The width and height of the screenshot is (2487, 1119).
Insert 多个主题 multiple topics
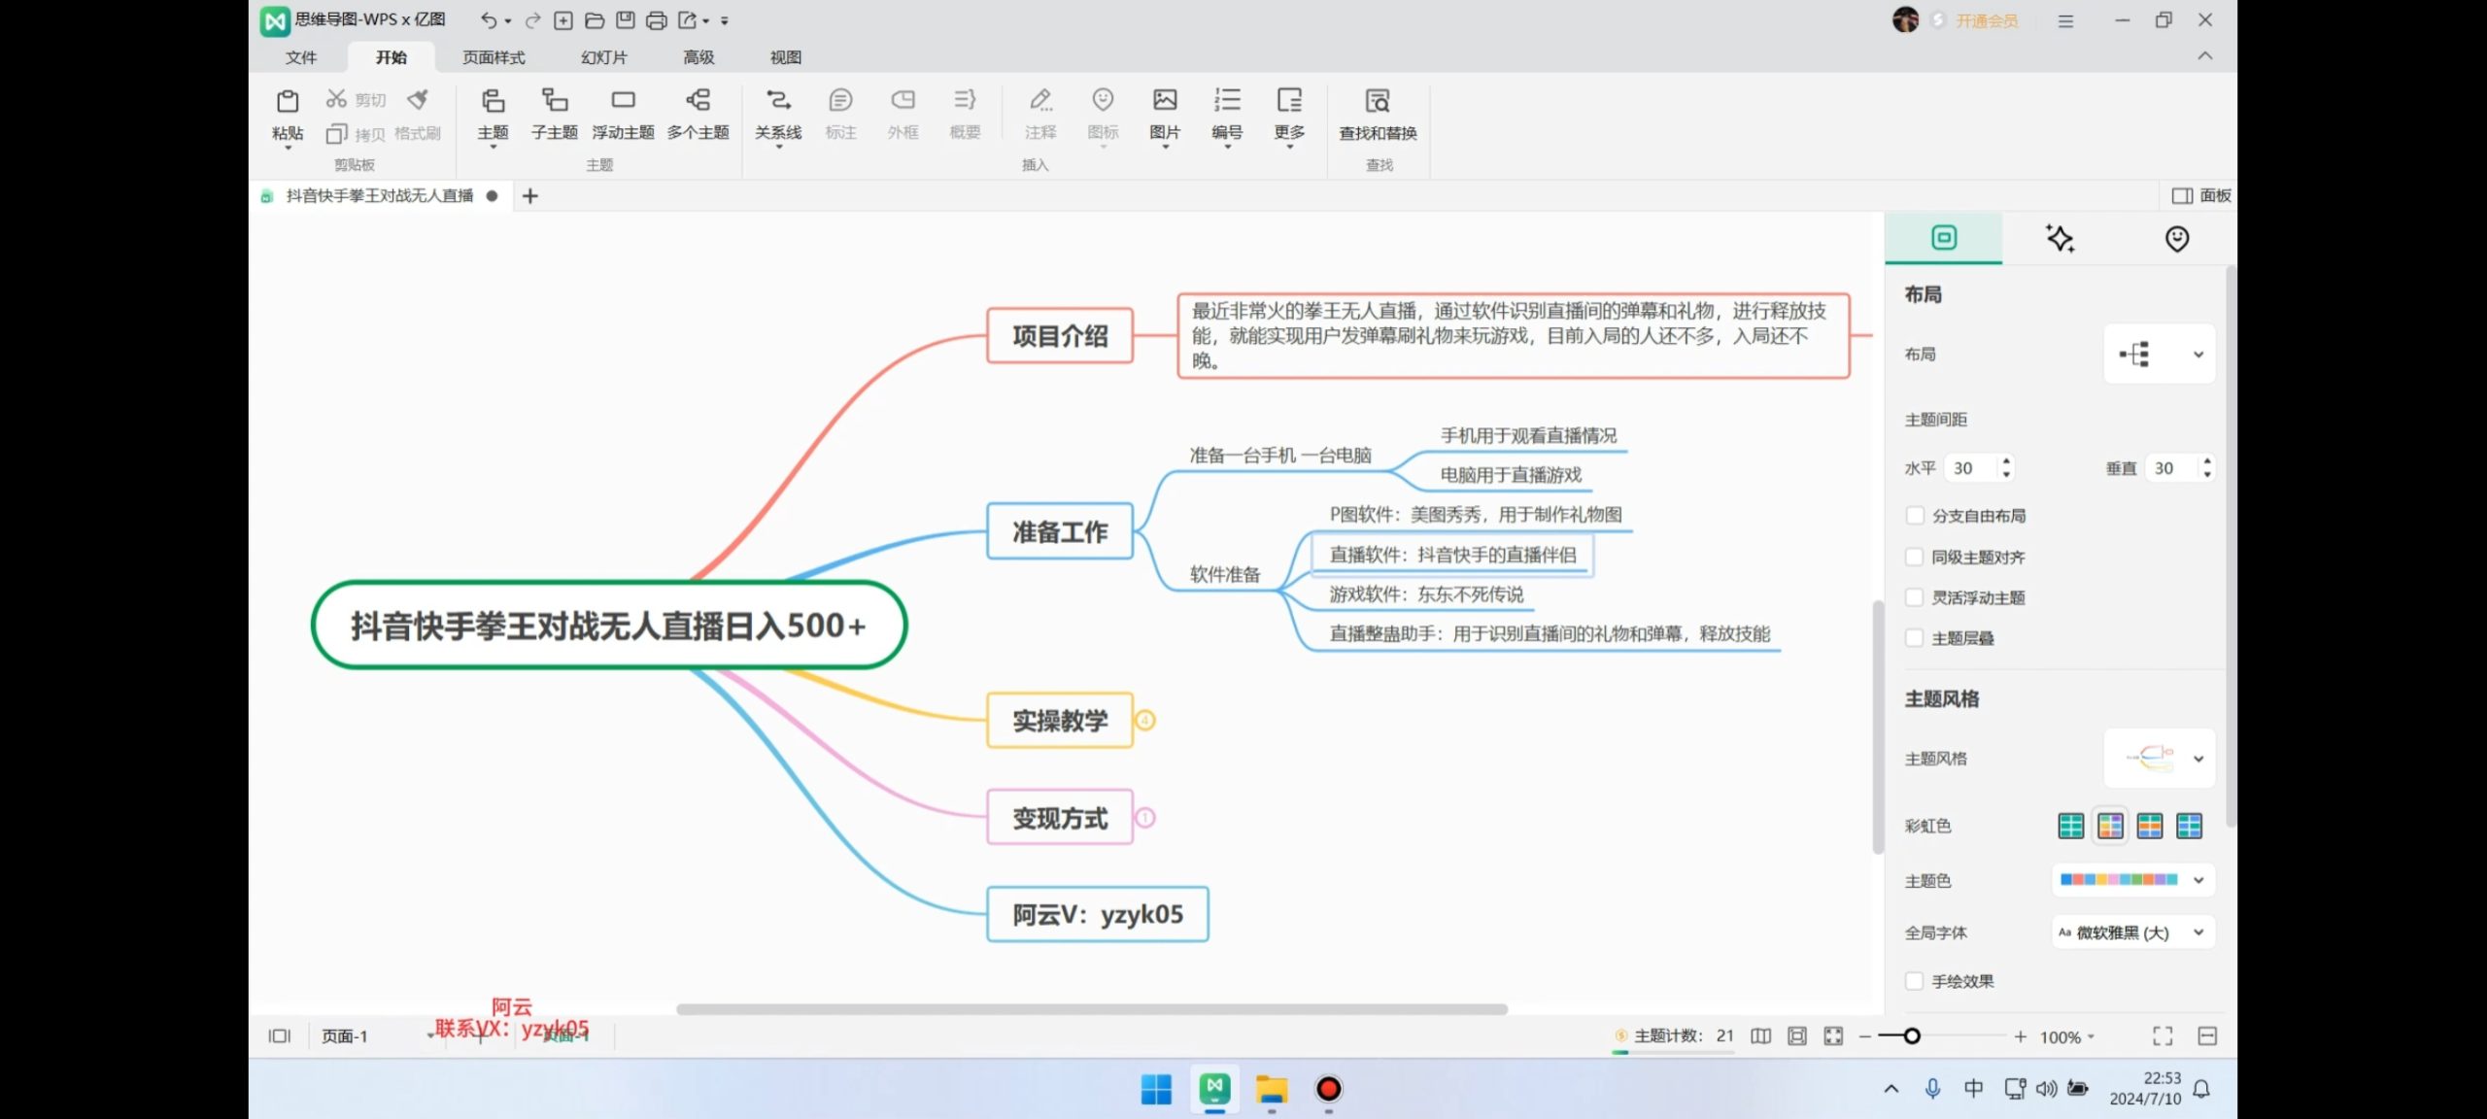[x=698, y=114]
